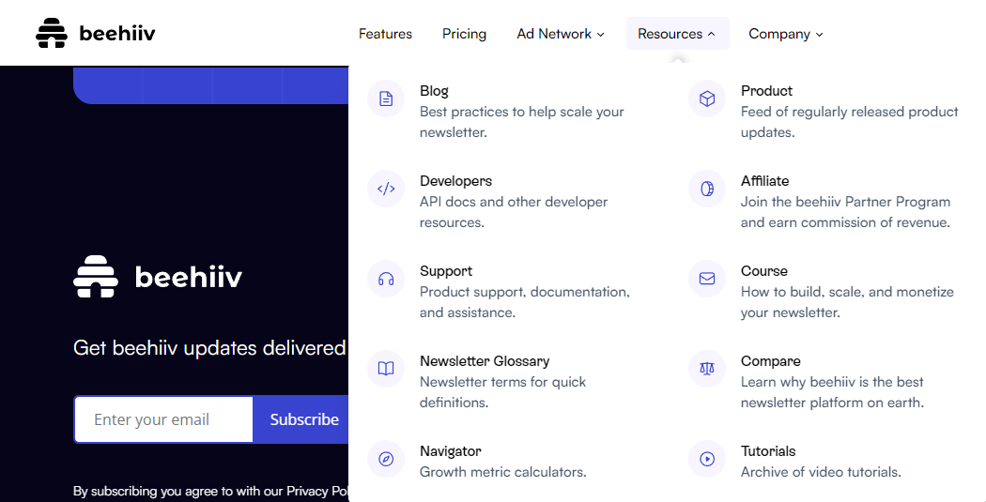
Task: Open the Support resource link
Action: (446, 271)
